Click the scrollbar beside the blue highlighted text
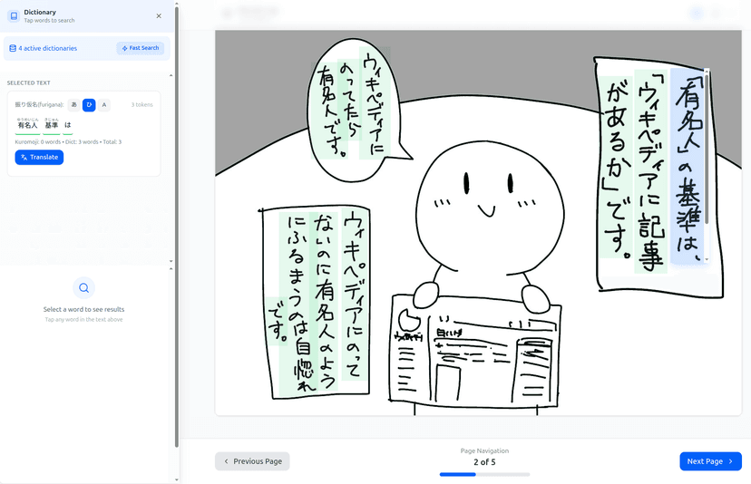 click(707, 166)
